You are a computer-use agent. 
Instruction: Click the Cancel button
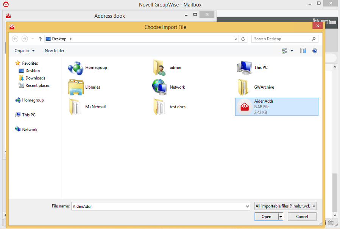click(302, 217)
